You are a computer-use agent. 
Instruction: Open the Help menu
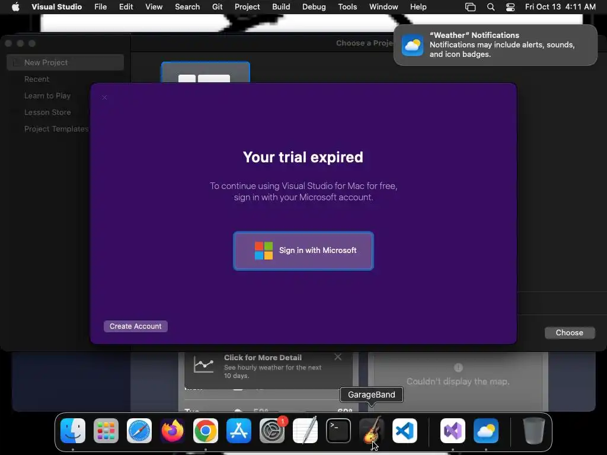coord(418,7)
